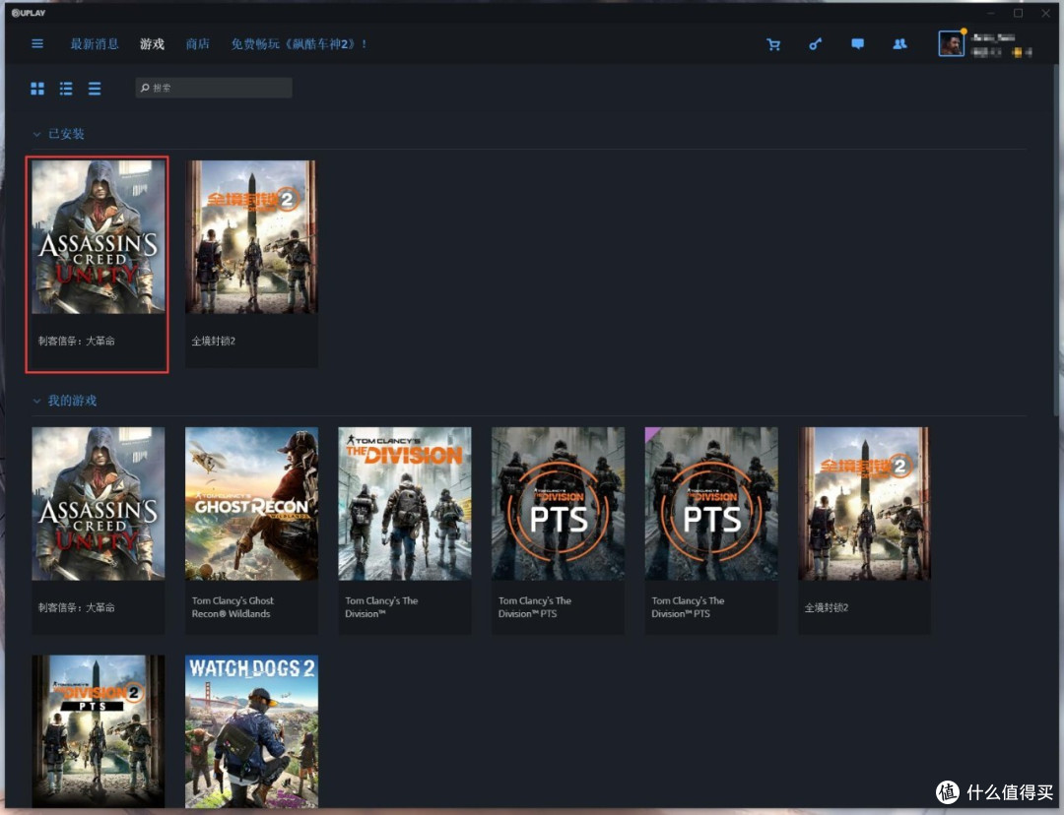Image resolution: width=1064 pixels, height=815 pixels.
Task: Click the search magnifier icon
Action: click(x=145, y=88)
